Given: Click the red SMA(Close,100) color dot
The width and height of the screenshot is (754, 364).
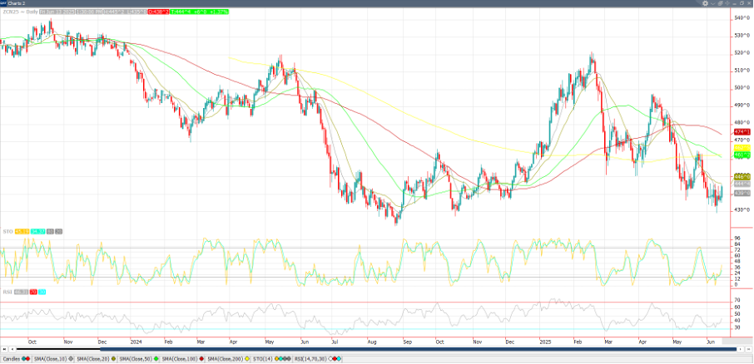Looking at the screenshot, I should pyautogui.click(x=201, y=358).
